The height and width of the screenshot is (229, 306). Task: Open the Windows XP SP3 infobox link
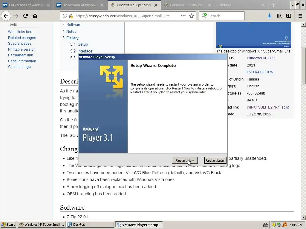261,58
